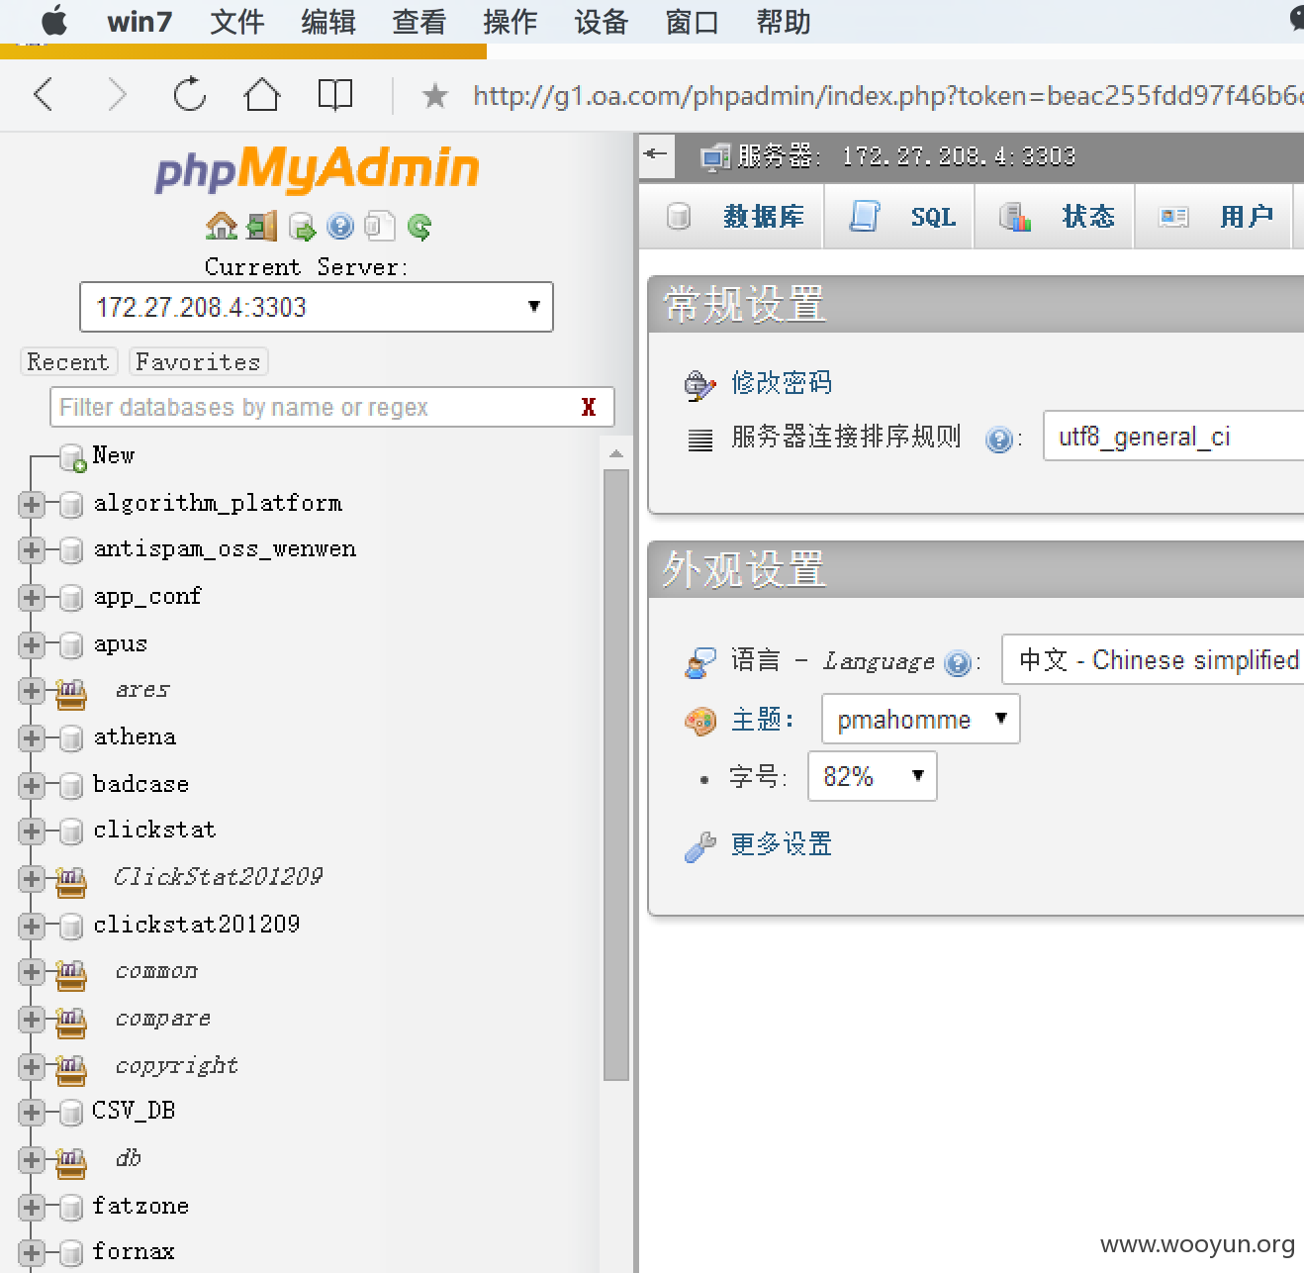Expand the apus database node

click(x=32, y=645)
